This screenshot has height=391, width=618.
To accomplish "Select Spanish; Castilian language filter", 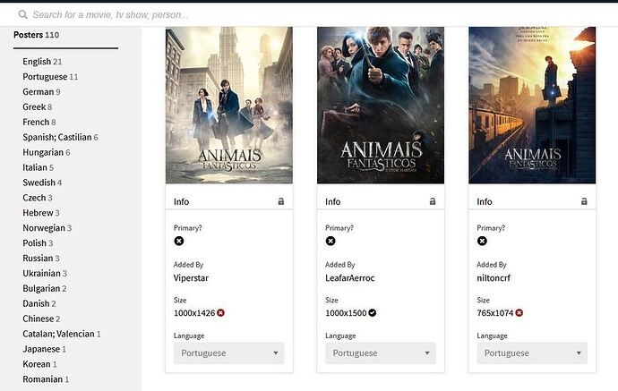I will 60,137.
